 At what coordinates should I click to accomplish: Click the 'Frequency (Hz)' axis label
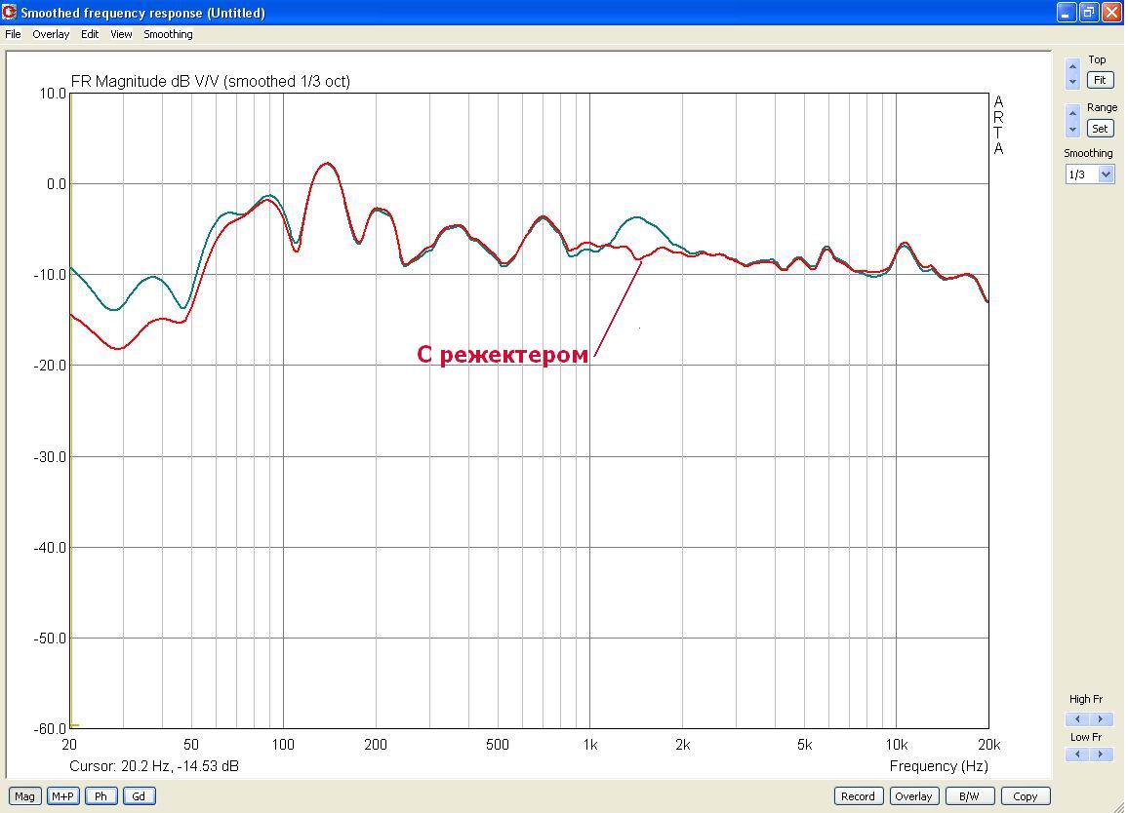939,766
